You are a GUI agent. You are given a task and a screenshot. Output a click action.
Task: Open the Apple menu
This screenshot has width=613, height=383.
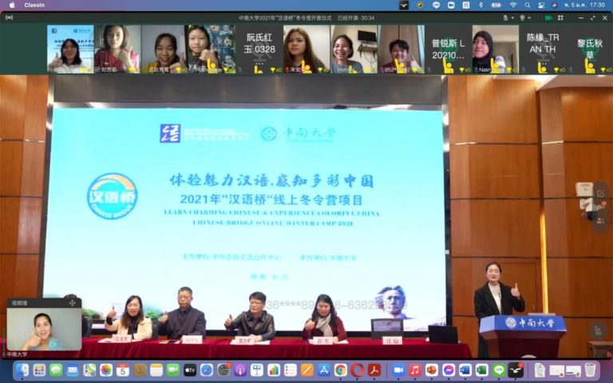click(x=12, y=5)
